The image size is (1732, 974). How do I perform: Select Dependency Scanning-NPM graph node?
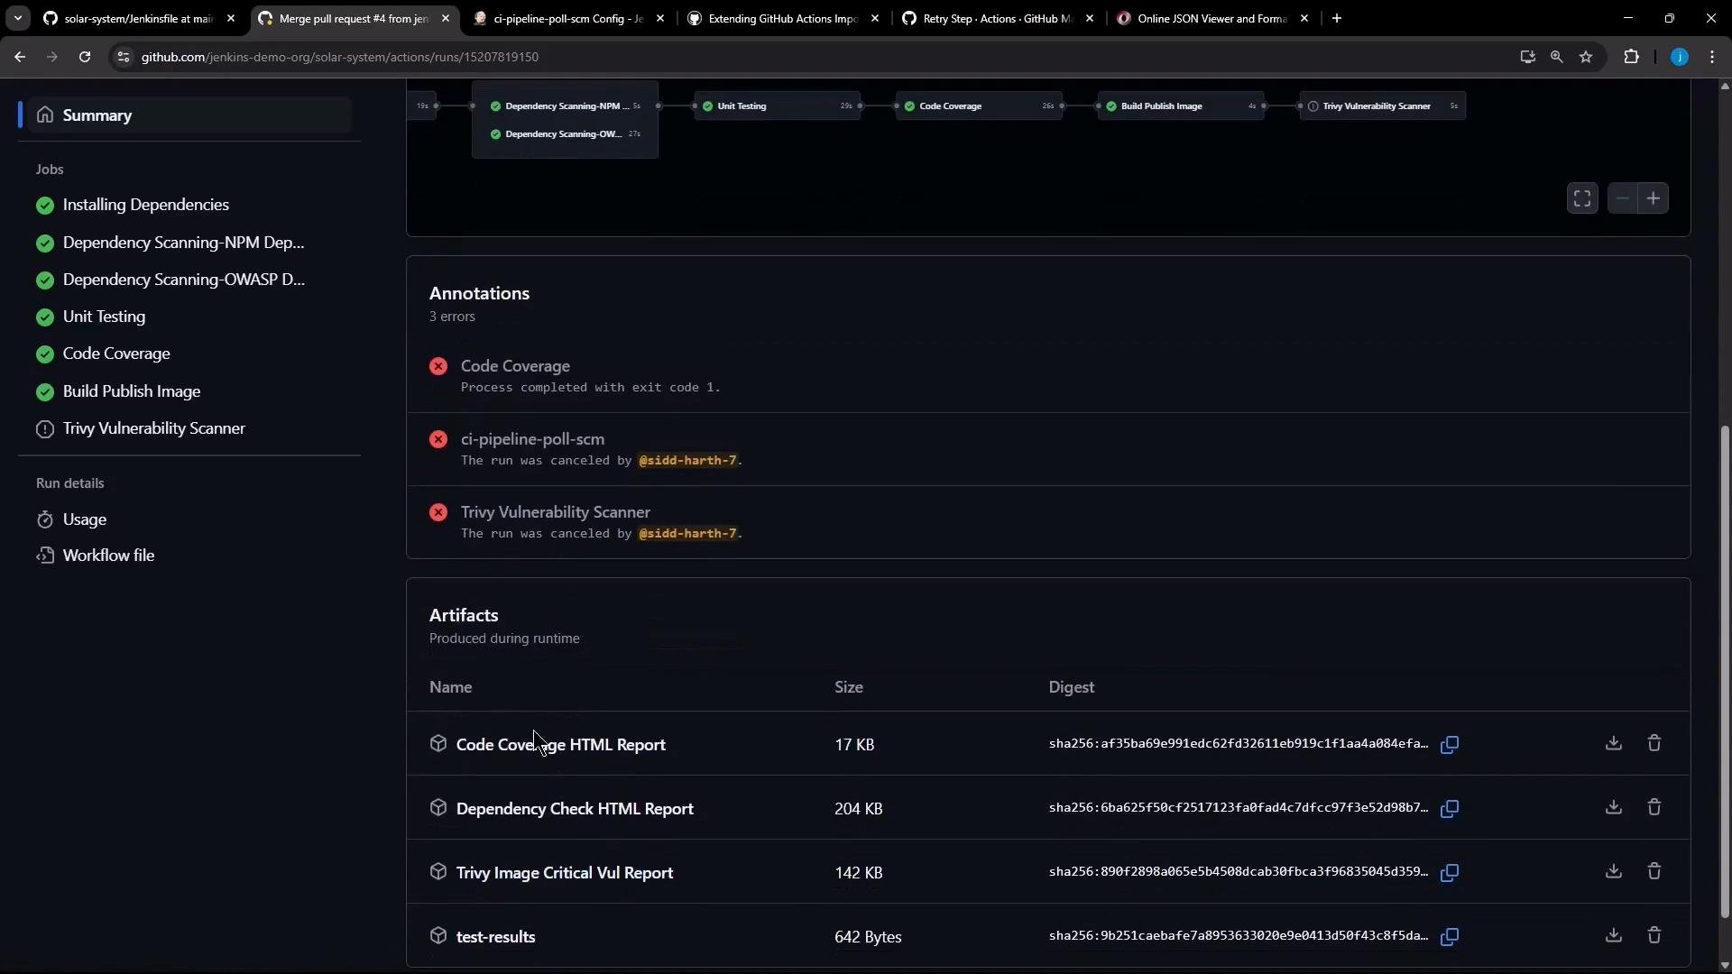[566, 106]
